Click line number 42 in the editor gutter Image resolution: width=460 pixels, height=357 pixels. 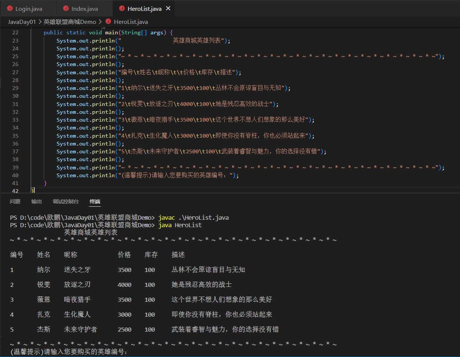pos(15,191)
